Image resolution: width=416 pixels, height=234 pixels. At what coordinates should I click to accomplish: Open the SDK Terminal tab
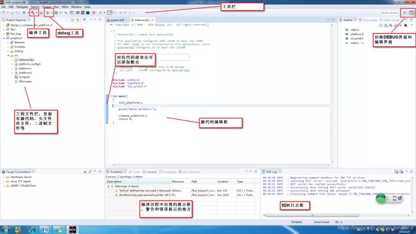pos(189,172)
